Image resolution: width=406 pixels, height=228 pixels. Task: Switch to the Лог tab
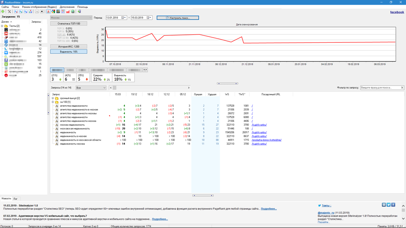pyautogui.click(x=15, y=199)
